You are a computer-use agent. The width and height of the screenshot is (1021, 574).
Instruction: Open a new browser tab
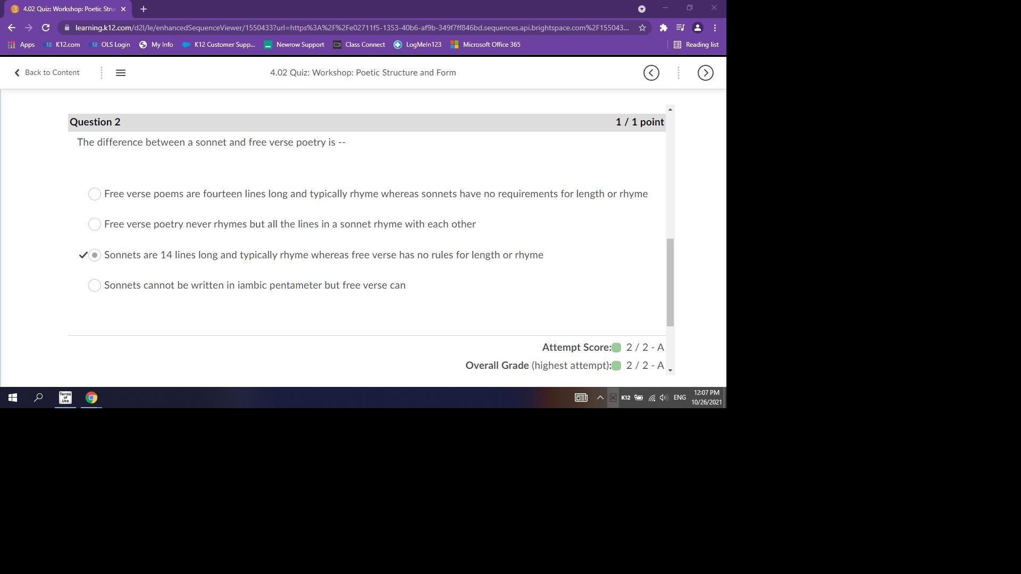click(143, 9)
